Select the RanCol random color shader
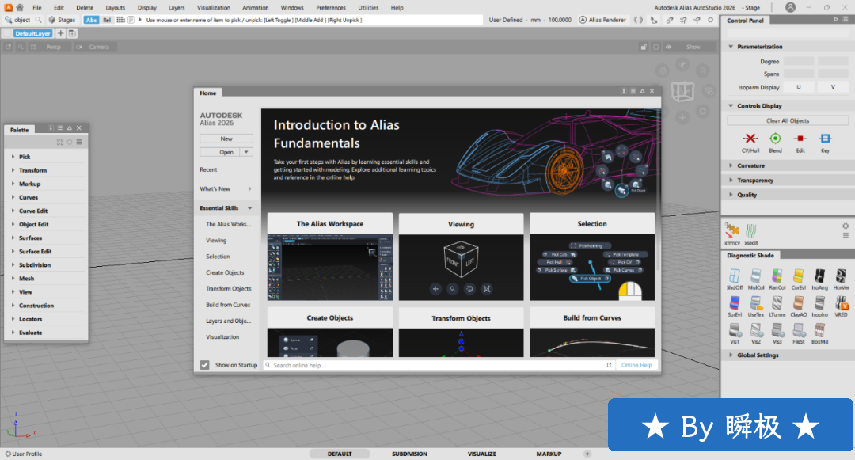The image size is (855, 460). click(x=777, y=276)
